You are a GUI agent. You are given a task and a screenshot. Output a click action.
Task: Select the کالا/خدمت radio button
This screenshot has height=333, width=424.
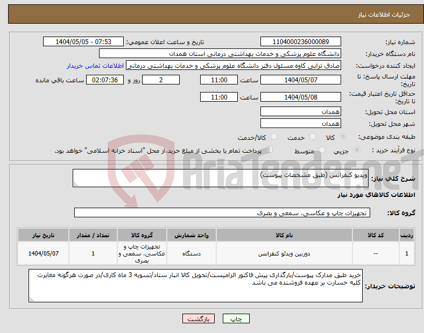tap(274, 137)
